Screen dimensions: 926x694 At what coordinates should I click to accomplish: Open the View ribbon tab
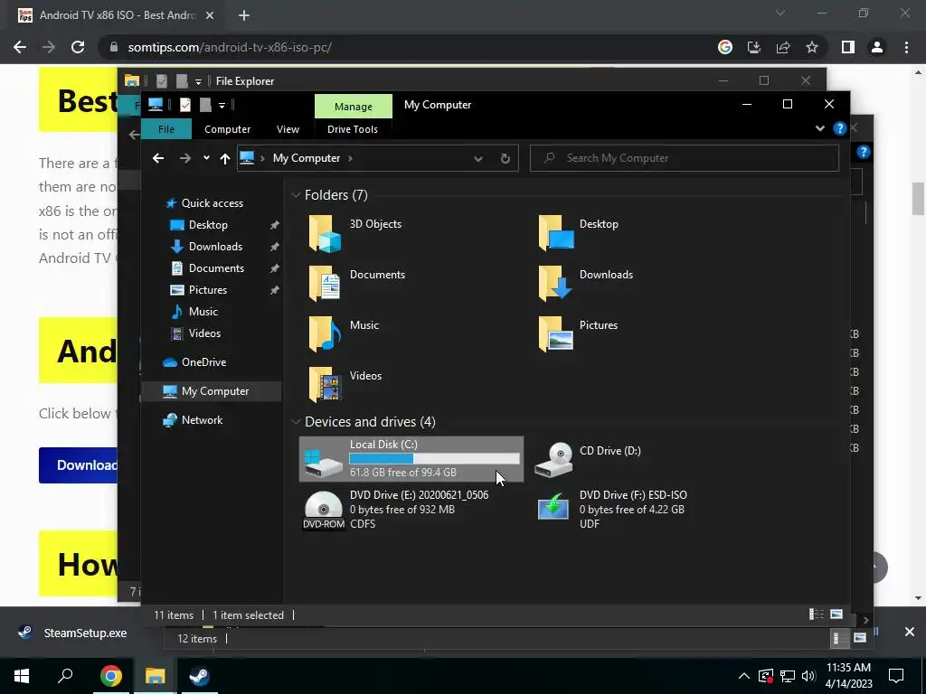288,129
